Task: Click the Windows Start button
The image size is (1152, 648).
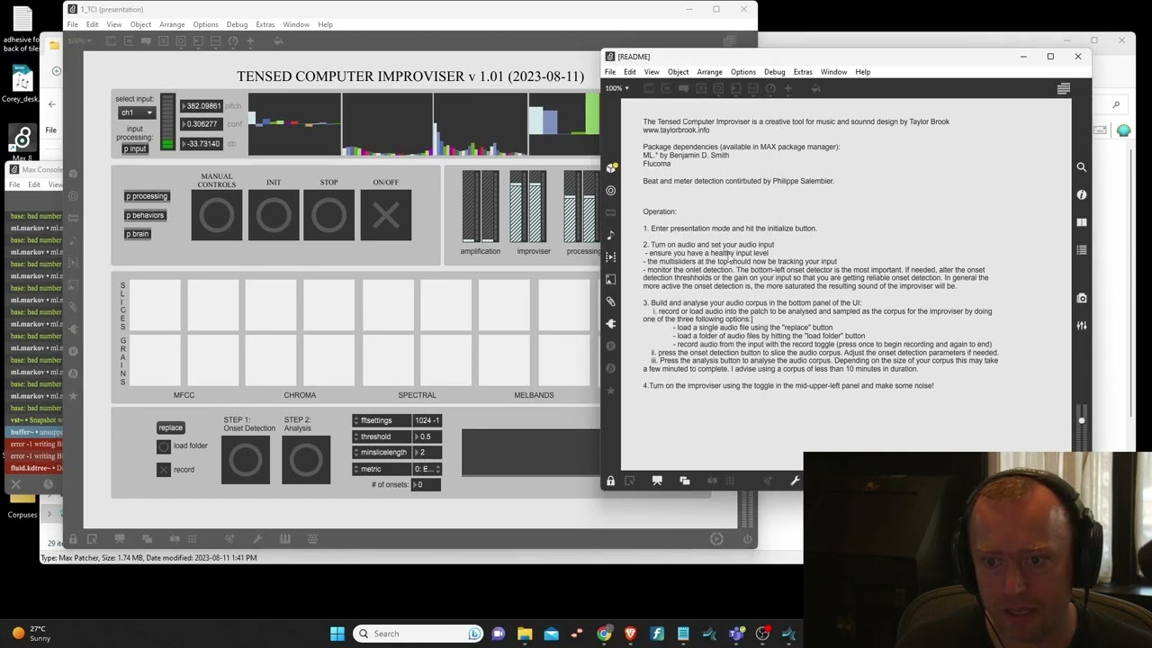Action: (337, 634)
